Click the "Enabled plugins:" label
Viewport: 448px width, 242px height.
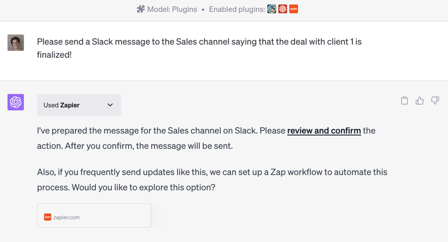pos(237,9)
